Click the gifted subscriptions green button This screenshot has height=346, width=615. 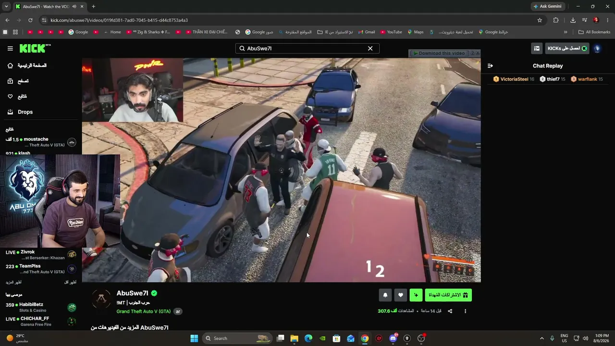pos(448,295)
